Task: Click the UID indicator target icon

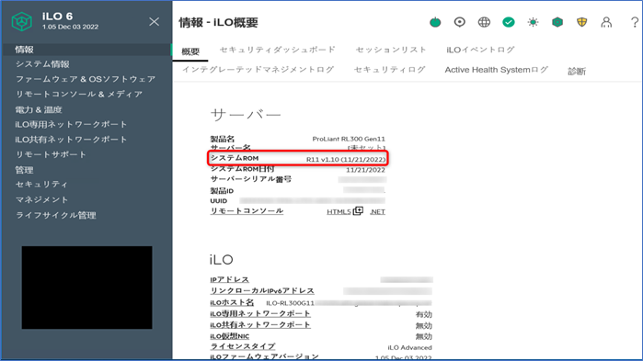Action: pyautogui.click(x=459, y=22)
